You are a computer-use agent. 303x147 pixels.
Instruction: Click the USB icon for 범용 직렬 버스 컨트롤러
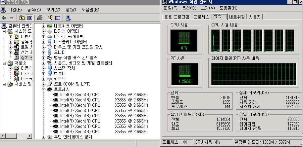[50, 57]
